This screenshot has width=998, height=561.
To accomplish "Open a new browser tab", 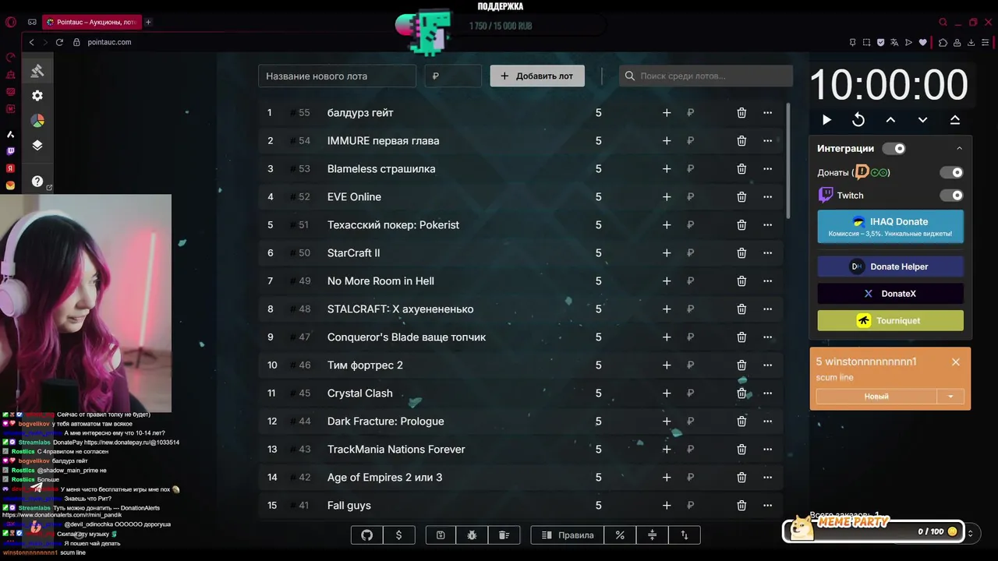I will coord(148,22).
